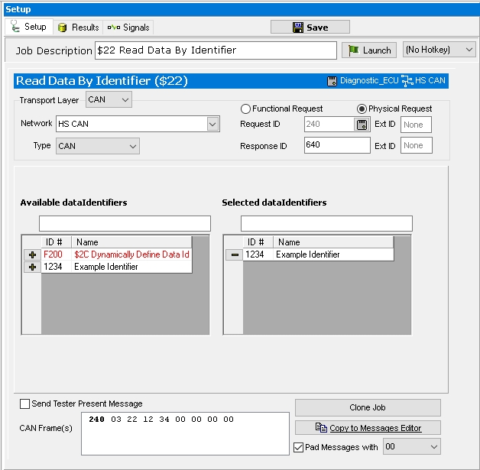Switch to the Signals tab

(128, 27)
